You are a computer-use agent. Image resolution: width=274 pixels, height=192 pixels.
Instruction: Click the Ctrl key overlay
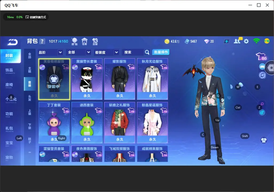point(238,107)
